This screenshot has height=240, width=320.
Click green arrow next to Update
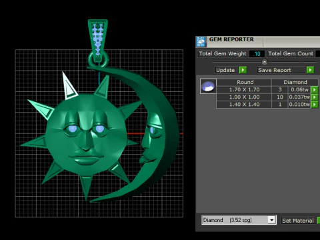[243, 70]
